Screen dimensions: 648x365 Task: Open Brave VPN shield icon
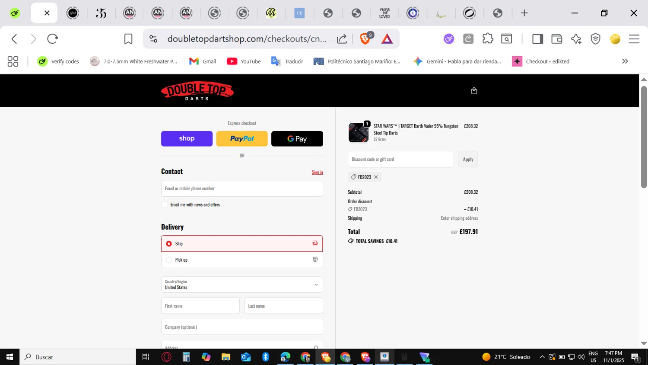(x=596, y=39)
